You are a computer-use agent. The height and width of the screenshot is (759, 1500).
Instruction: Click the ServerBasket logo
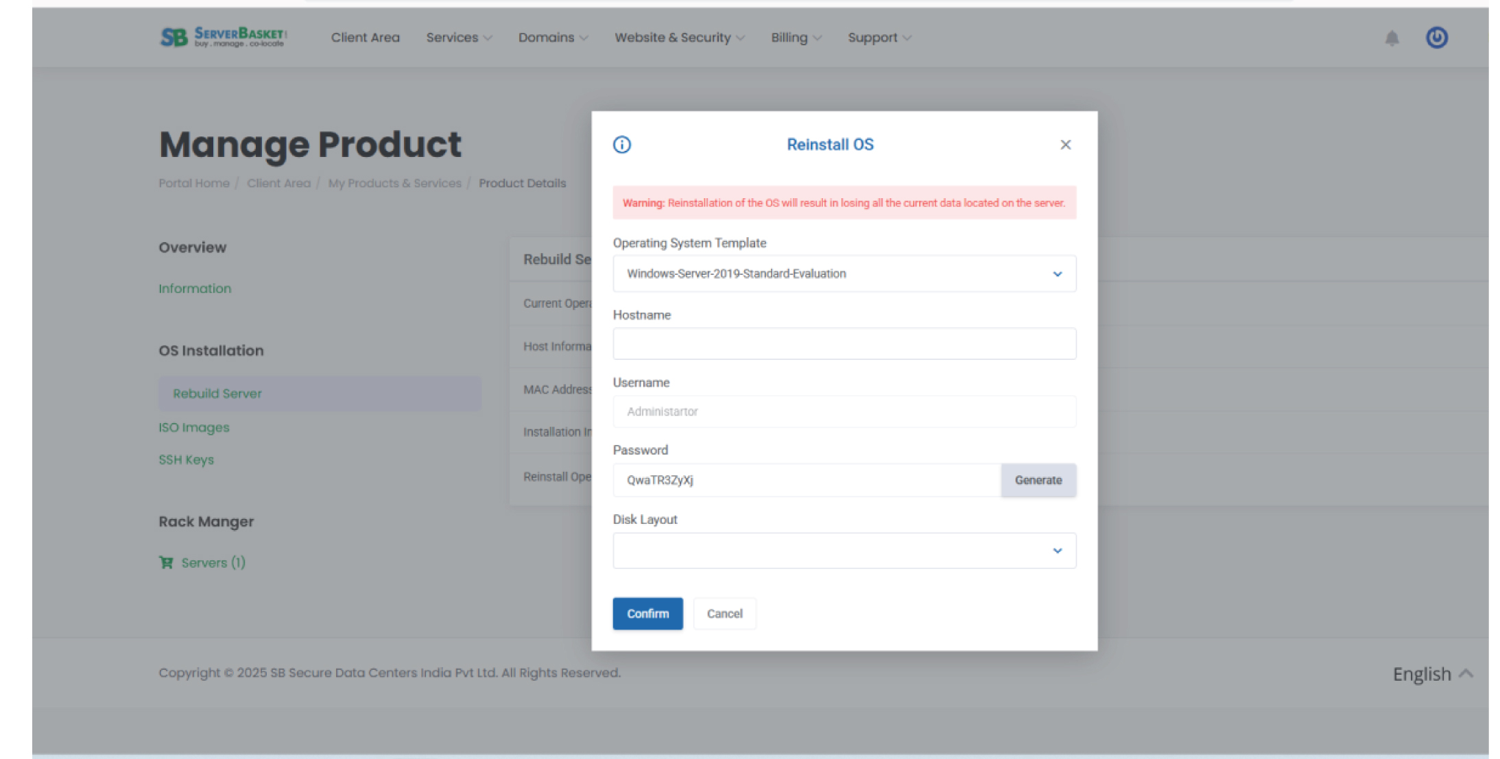pyautogui.click(x=221, y=37)
